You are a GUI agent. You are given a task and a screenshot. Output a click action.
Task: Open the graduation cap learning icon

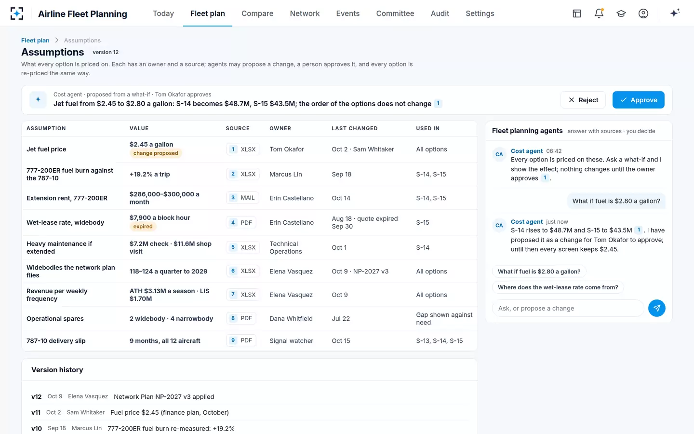(x=621, y=14)
